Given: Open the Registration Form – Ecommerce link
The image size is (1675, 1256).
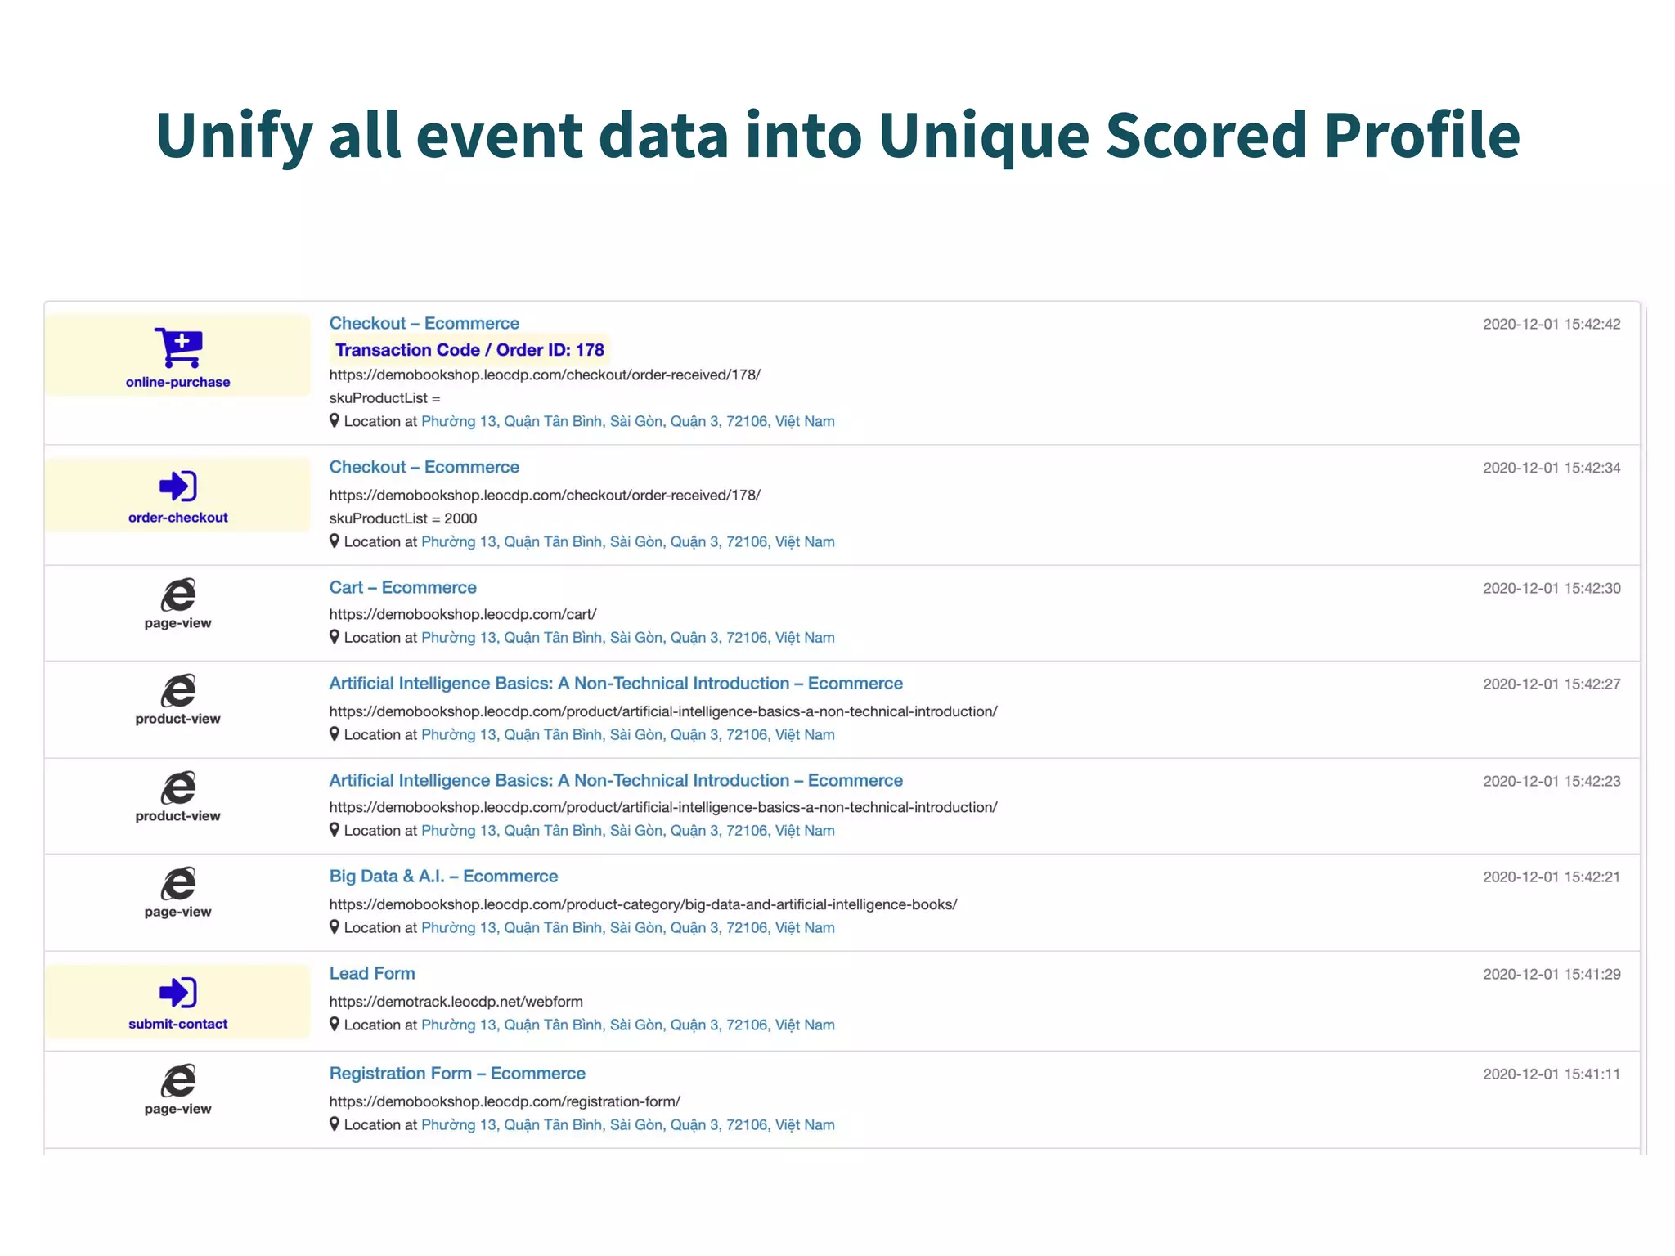Looking at the screenshot, I should click(458, 1073).
